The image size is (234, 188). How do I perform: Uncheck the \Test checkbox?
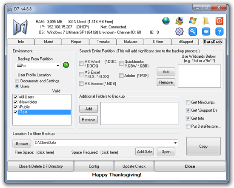(15, 112)
